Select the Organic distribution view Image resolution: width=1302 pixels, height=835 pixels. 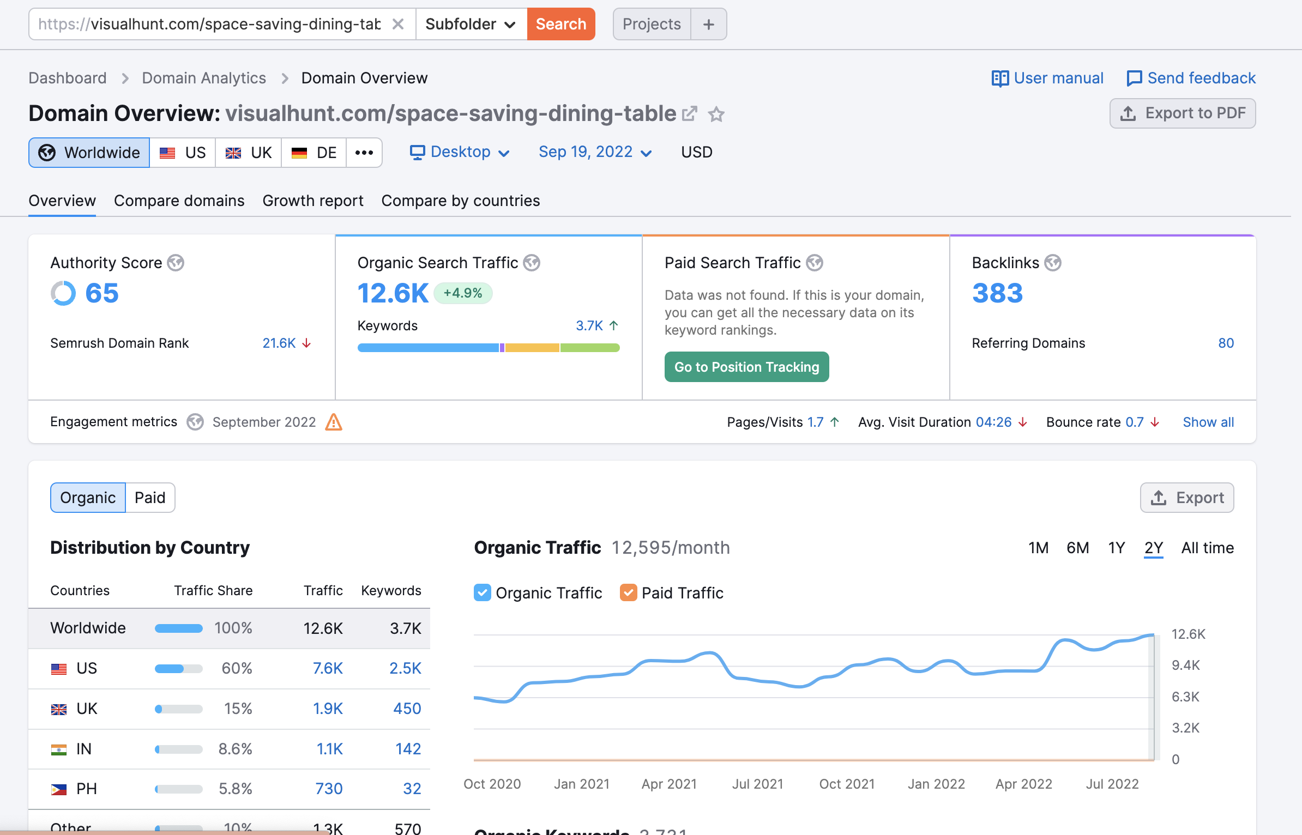pos(88,498)
